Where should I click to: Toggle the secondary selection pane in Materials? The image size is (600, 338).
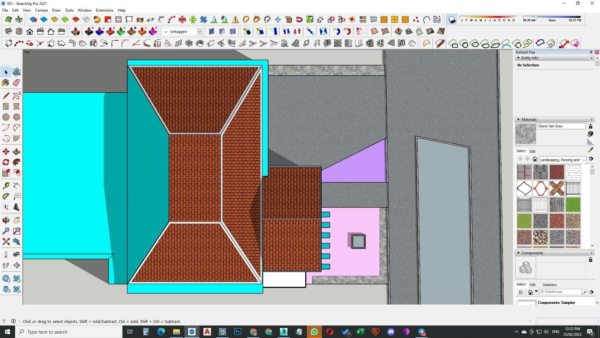pyautogui.click(x=590, y=126)
